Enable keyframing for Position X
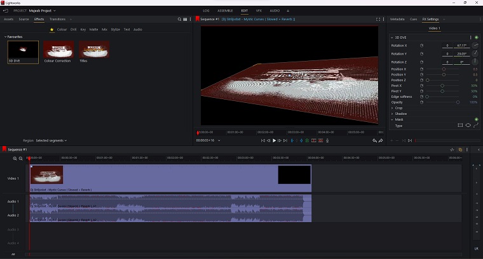The image size is (483, 259). 422,69
